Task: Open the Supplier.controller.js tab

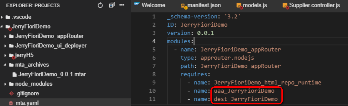Action: click(x=311, y=5)
